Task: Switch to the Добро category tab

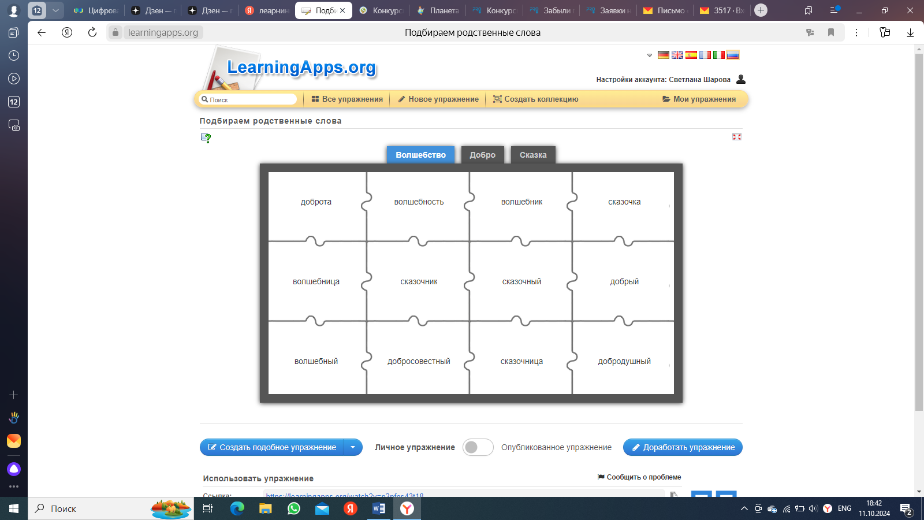Action: 482,155
